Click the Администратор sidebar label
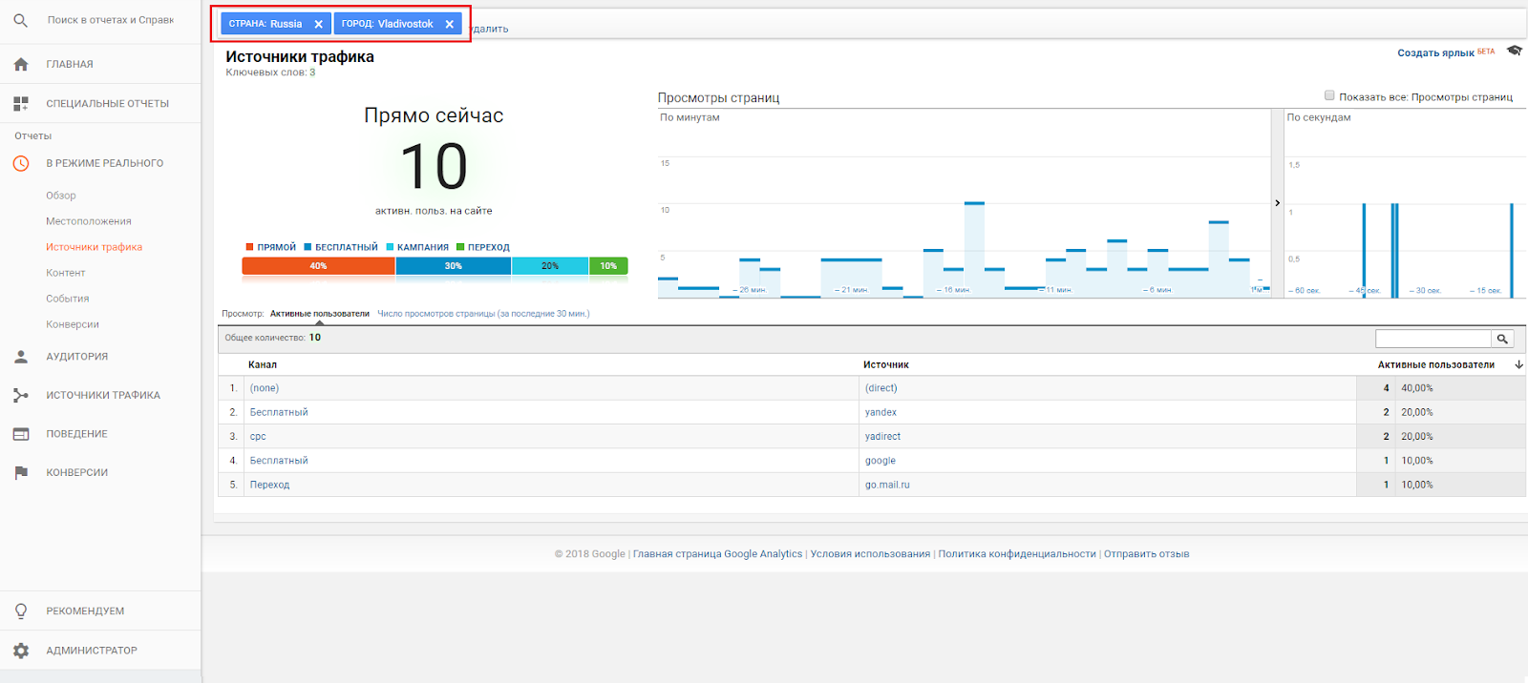The height and width of the screenshot is (683, 1528). pyautogui.click(x=92, y=651)
